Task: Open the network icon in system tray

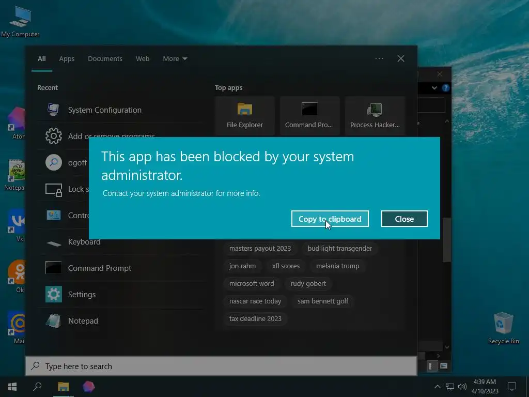Action: click(450, 387)
